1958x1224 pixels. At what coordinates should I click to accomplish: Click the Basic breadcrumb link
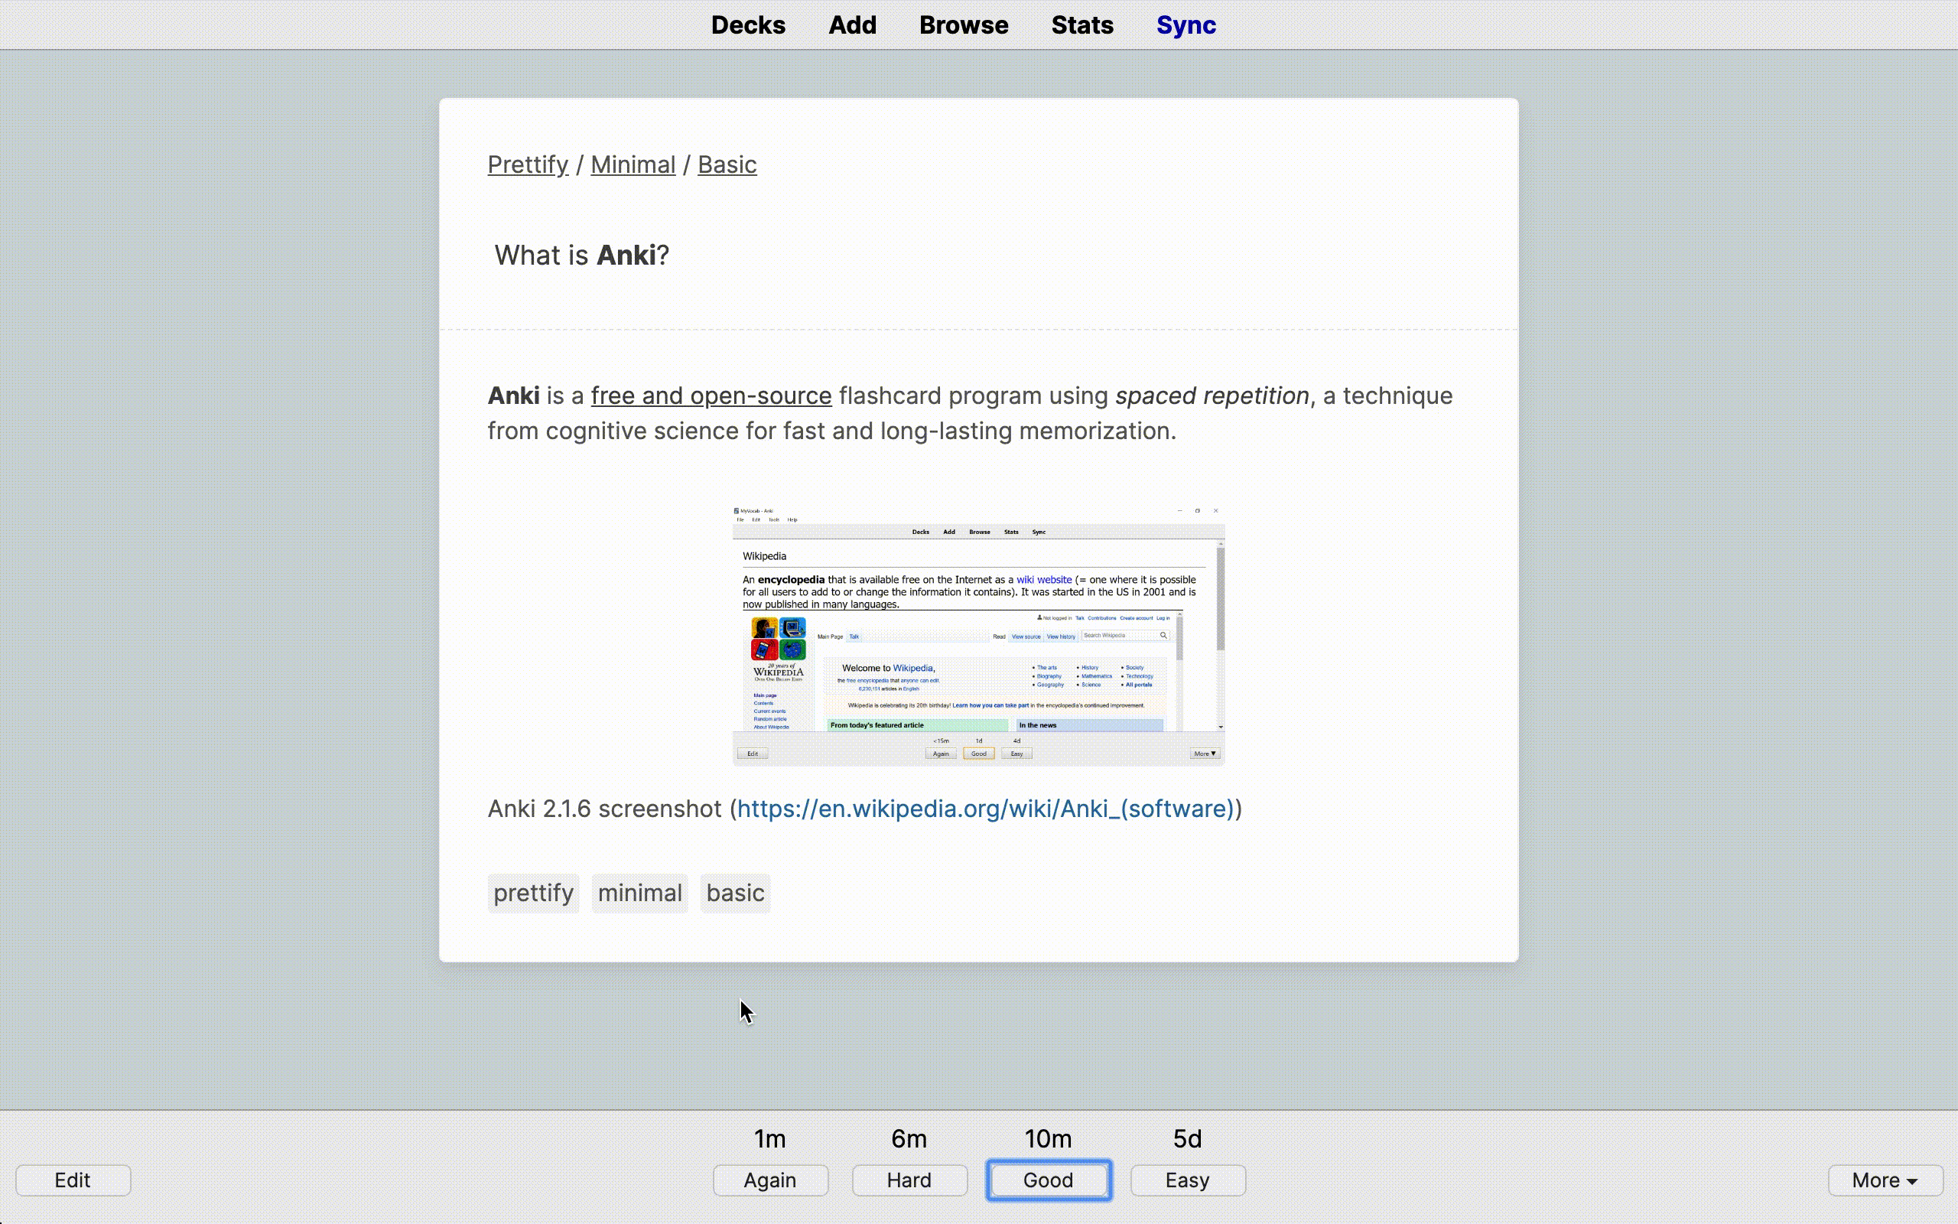click(727, 164)
